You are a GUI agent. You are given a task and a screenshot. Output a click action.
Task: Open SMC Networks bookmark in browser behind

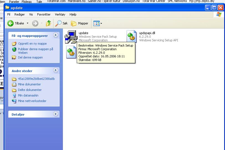177,1
